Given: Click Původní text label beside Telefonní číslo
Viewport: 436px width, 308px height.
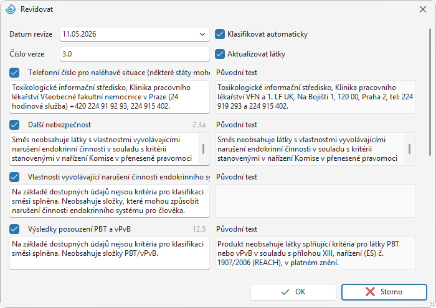Looking at the screenshot, I should (x=237, y=73).
